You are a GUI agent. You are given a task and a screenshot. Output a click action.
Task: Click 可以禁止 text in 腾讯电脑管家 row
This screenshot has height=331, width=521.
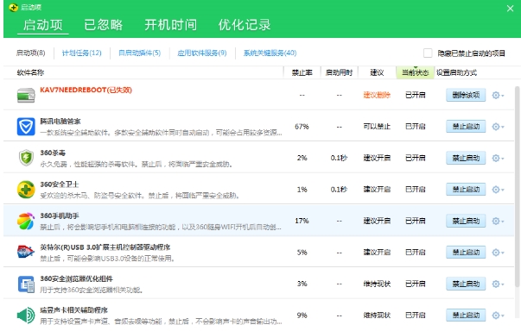point(377,127)
